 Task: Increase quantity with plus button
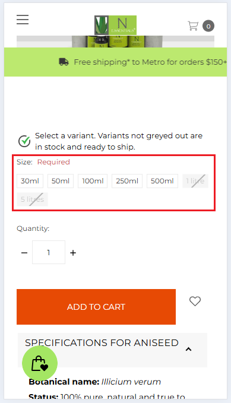[73, 253]
